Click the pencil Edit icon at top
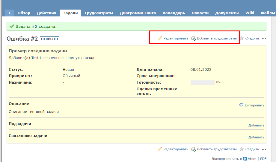276x162 pixels. (160, 38)
